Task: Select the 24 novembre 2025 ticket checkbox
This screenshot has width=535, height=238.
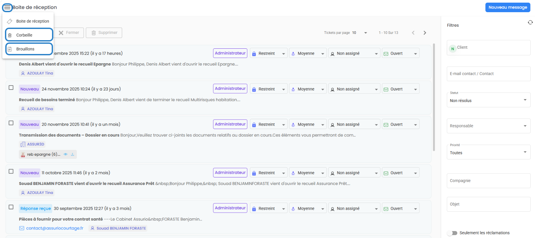Action: coord(11,88)
